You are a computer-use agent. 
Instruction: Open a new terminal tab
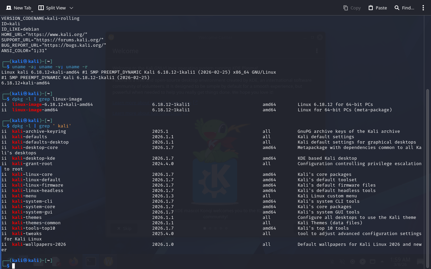(19, 8)
